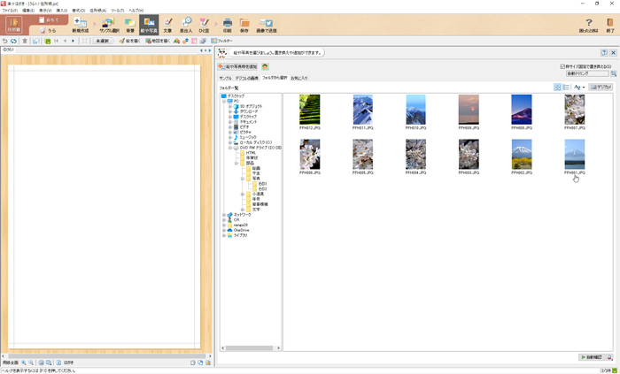Click the 新規作成 new document icon

80,24
